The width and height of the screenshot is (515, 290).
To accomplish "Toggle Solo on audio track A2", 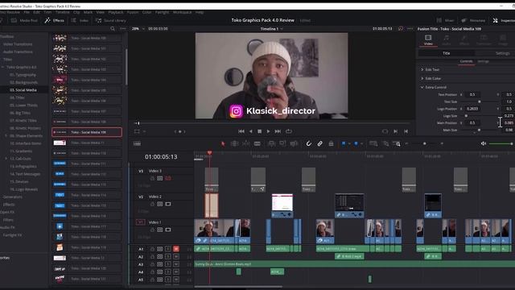I will point(168,256).
